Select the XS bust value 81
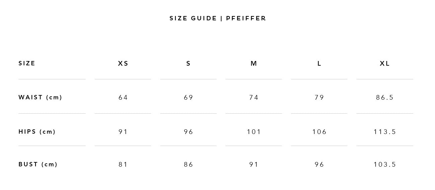This screenshot has height=190, width=435. tap(123, 164)
